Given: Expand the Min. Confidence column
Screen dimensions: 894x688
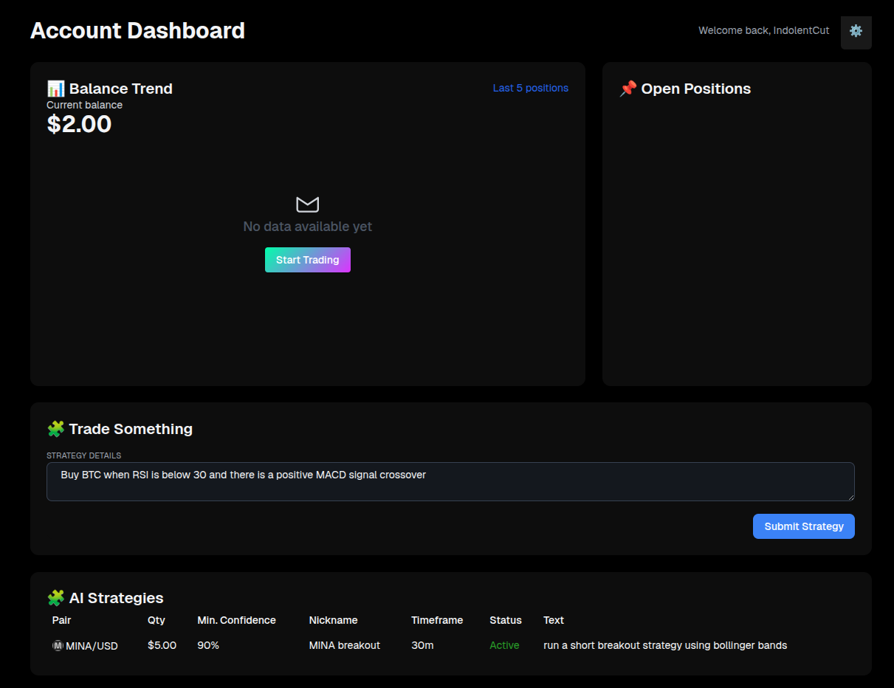Looking at the screenshot, I should tap(236, 620).
